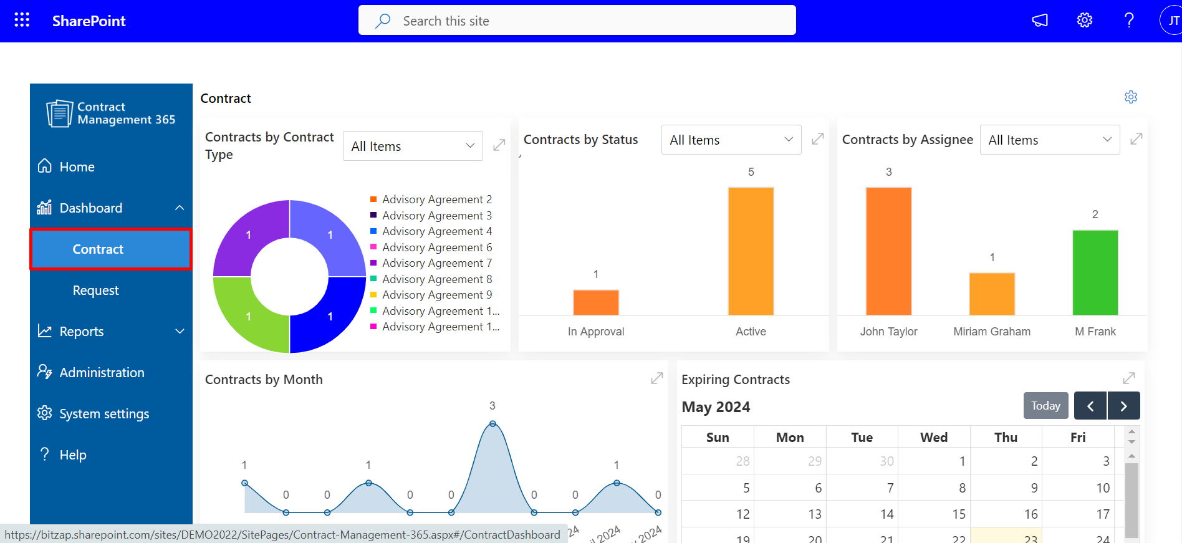This screenshot has height=543, width=1182.
Task: Click the Administration user icon
Action: (x=45, y=372)
